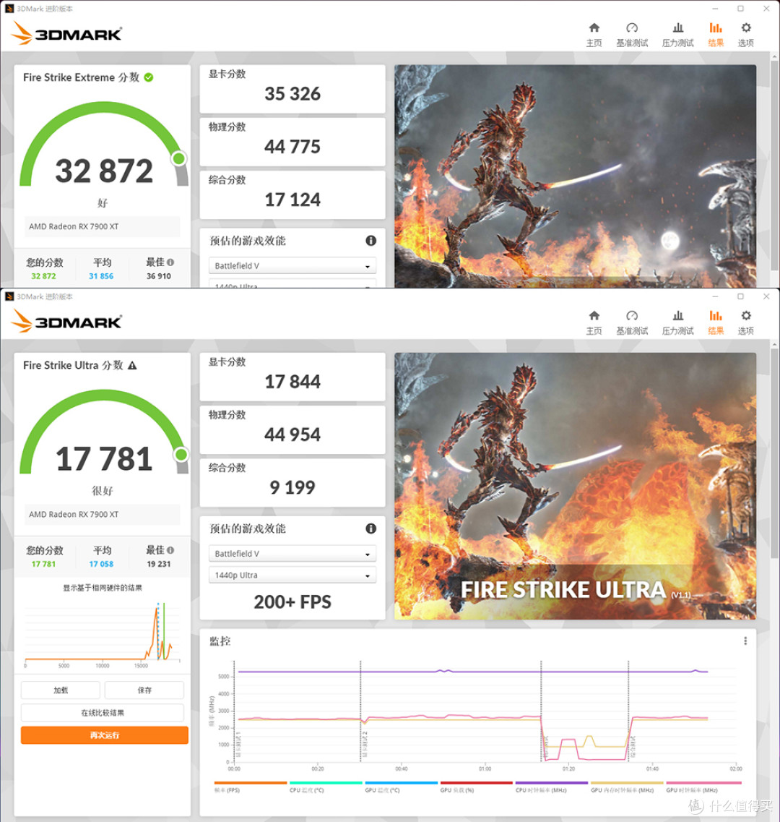Click vertical scrollbar of Fire Strike Extreme window
Image resolution: width=780 pixels, height=822 pixels.
click(x=774, y=167)
